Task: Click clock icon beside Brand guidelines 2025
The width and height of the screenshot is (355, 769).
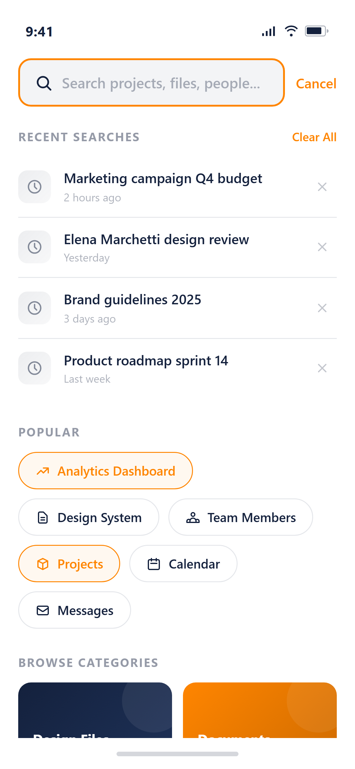Action: point(35,308)
